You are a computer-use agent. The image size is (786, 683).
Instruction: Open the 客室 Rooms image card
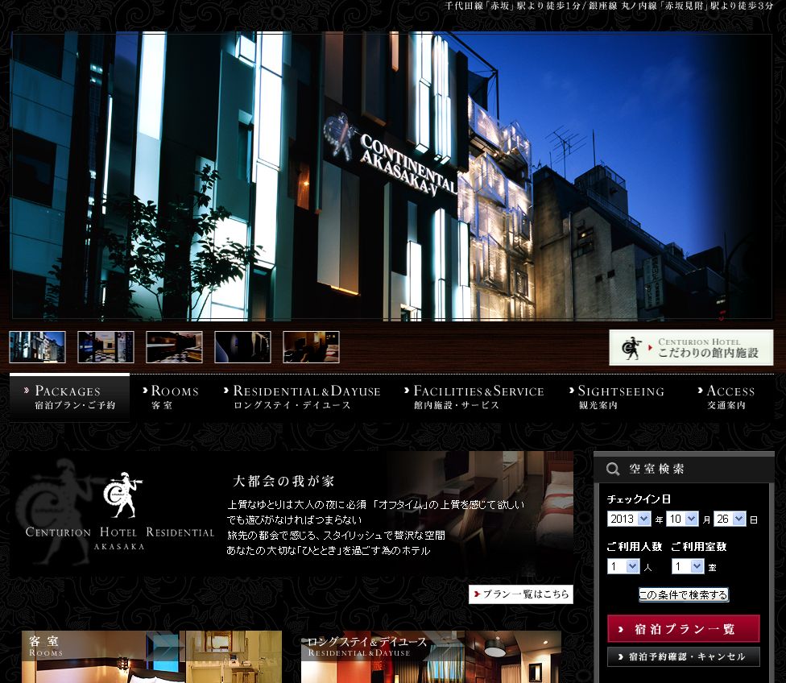click(151, 657)
